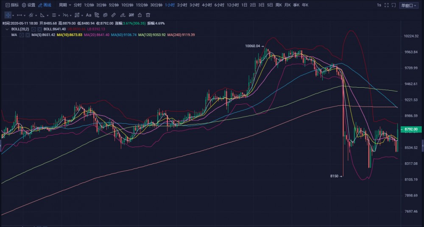Select the crosshair cursor tool
424x227 pixels.
tap(8, 15)
